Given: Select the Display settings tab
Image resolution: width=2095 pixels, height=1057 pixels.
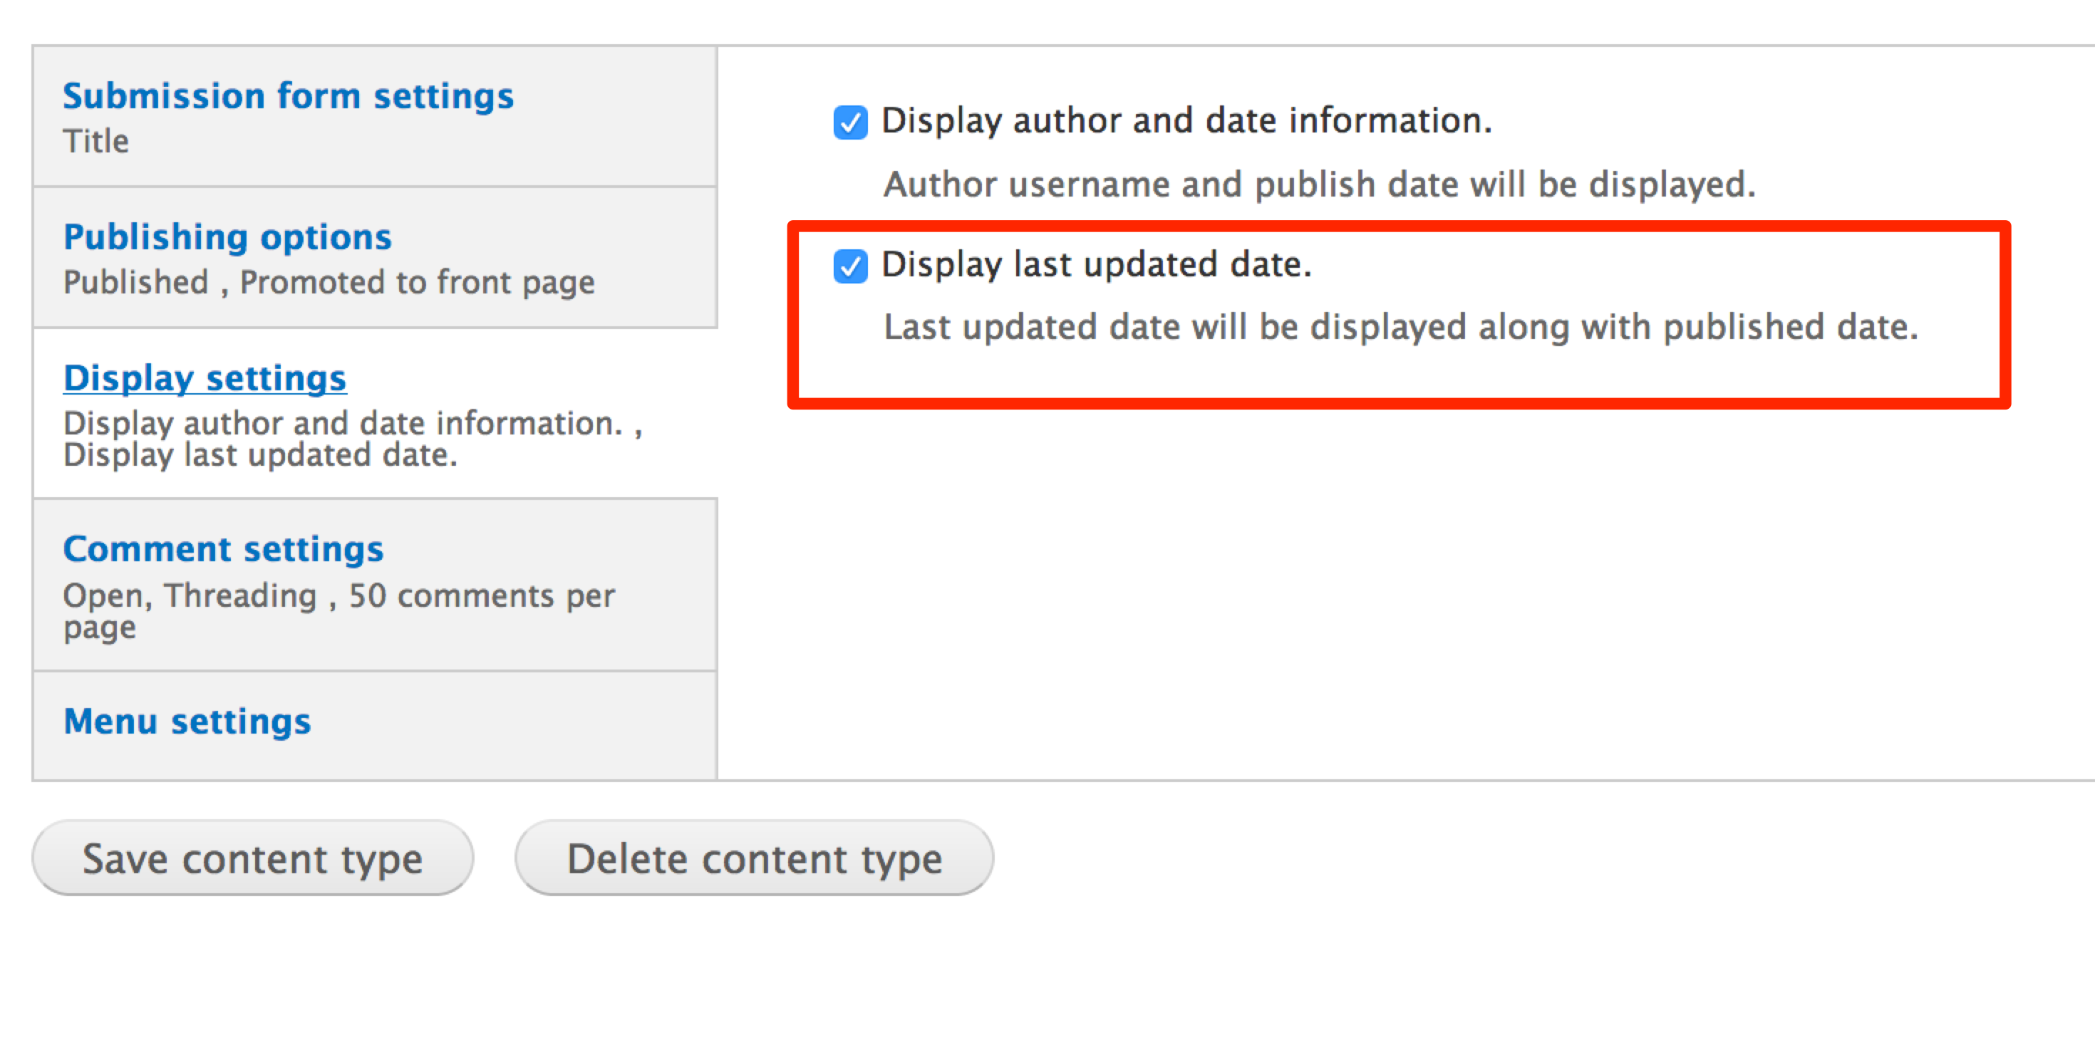Looking at the screenshot, I should 205,378.
